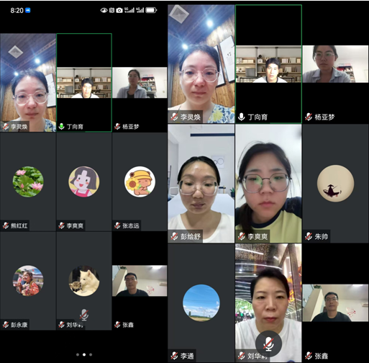The height and width of the screenshot is (363, 369).
Task: Click the muted mic icon next to 彭永康
Action: pyautogui.click(x=6, y=325)
